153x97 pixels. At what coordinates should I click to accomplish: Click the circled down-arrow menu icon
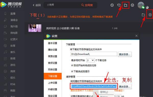point(132,5)
